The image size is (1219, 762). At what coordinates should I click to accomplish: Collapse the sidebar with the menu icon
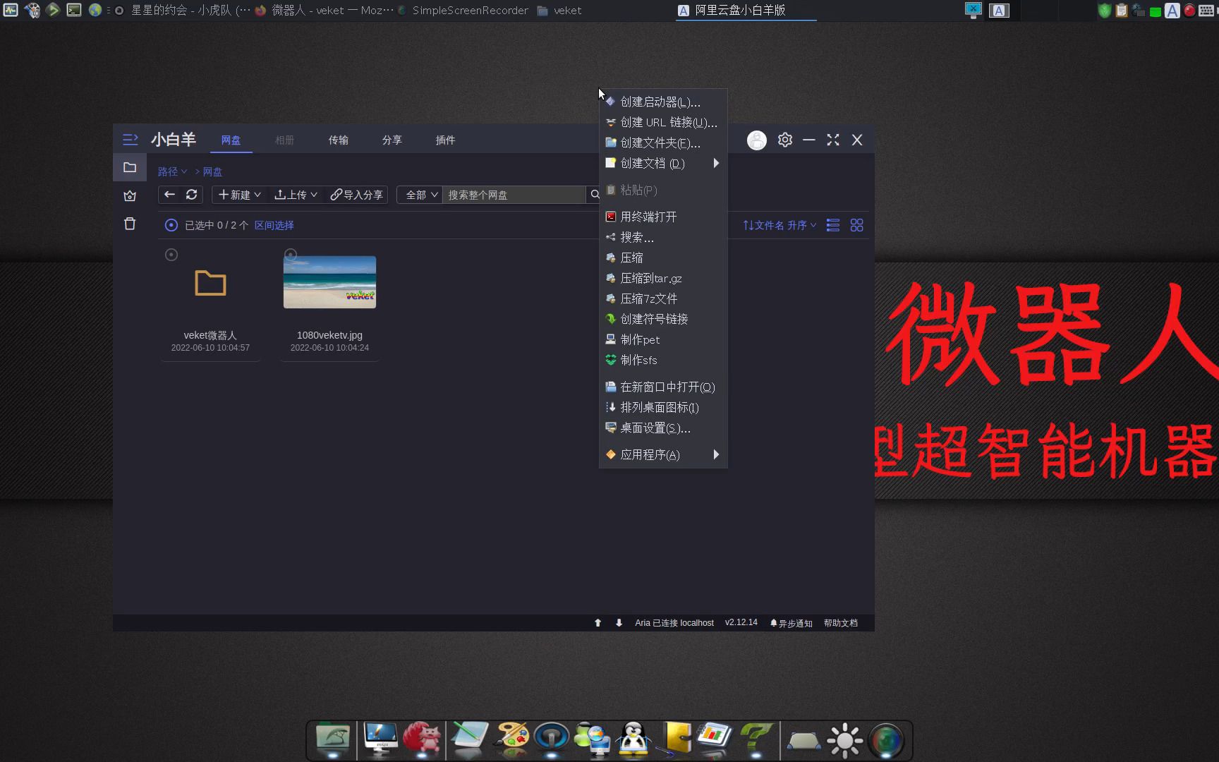coord(130,140)
